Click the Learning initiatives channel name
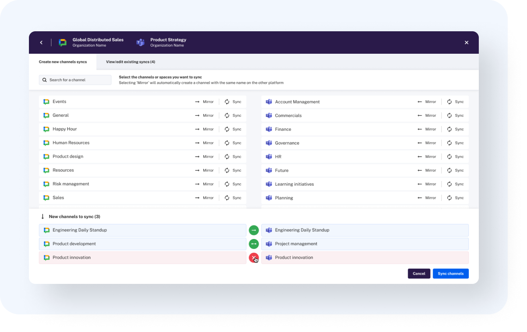Screen dimensions: 527x332 [294, 184]
